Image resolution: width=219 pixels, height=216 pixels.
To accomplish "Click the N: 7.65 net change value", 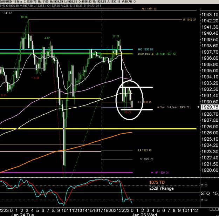I will click(x=44, y=2).
